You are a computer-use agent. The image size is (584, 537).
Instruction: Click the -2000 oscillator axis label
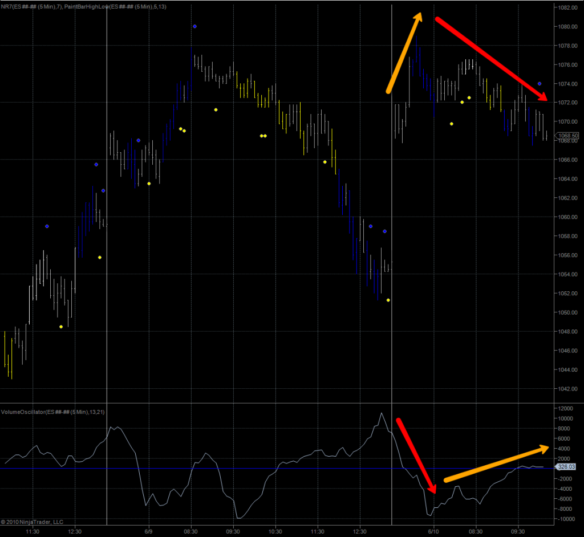[x=564, y=478]
